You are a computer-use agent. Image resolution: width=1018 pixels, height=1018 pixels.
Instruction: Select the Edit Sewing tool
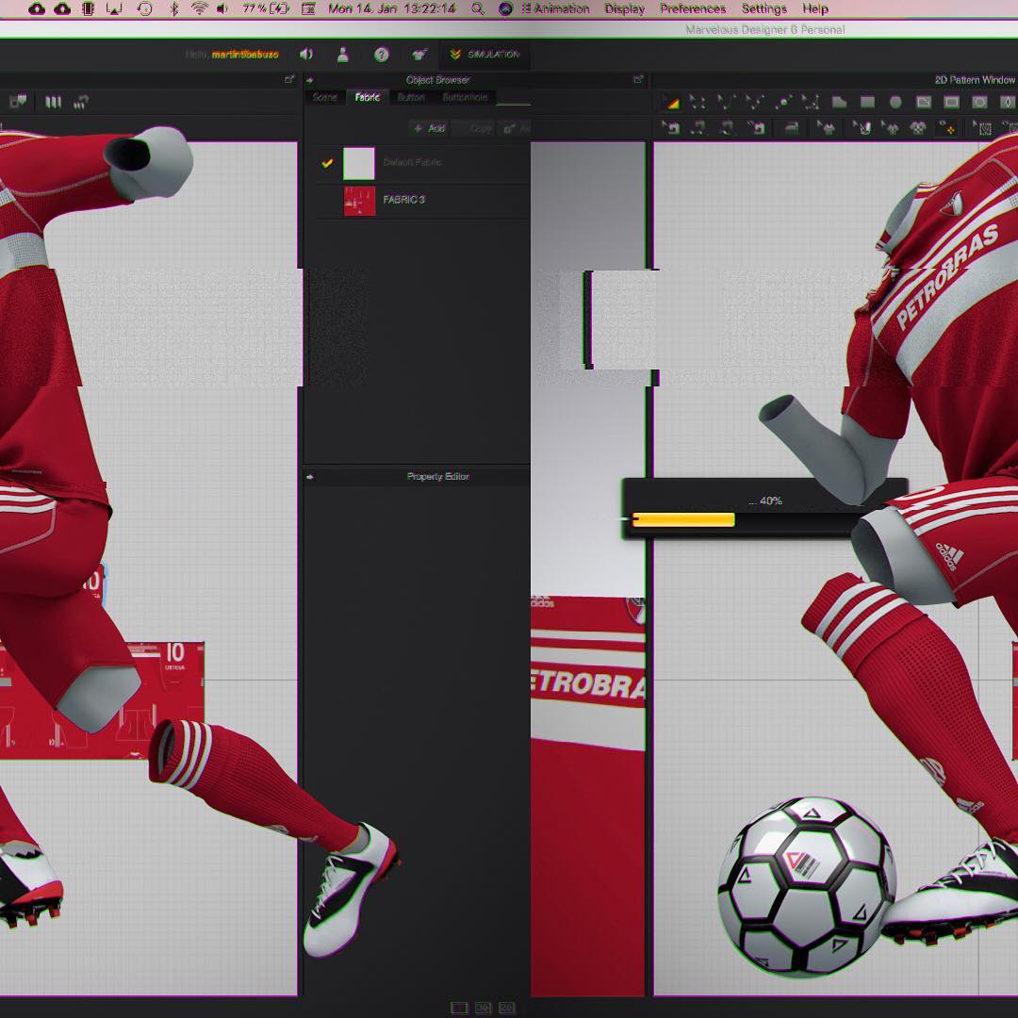670,128
